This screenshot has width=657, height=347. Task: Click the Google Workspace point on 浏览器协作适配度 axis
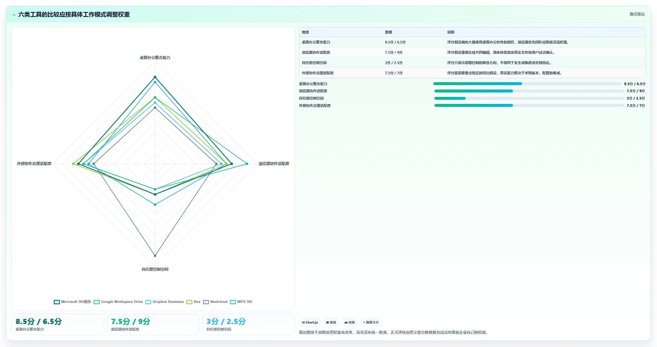pyautogui.click(x=247, y=164)
